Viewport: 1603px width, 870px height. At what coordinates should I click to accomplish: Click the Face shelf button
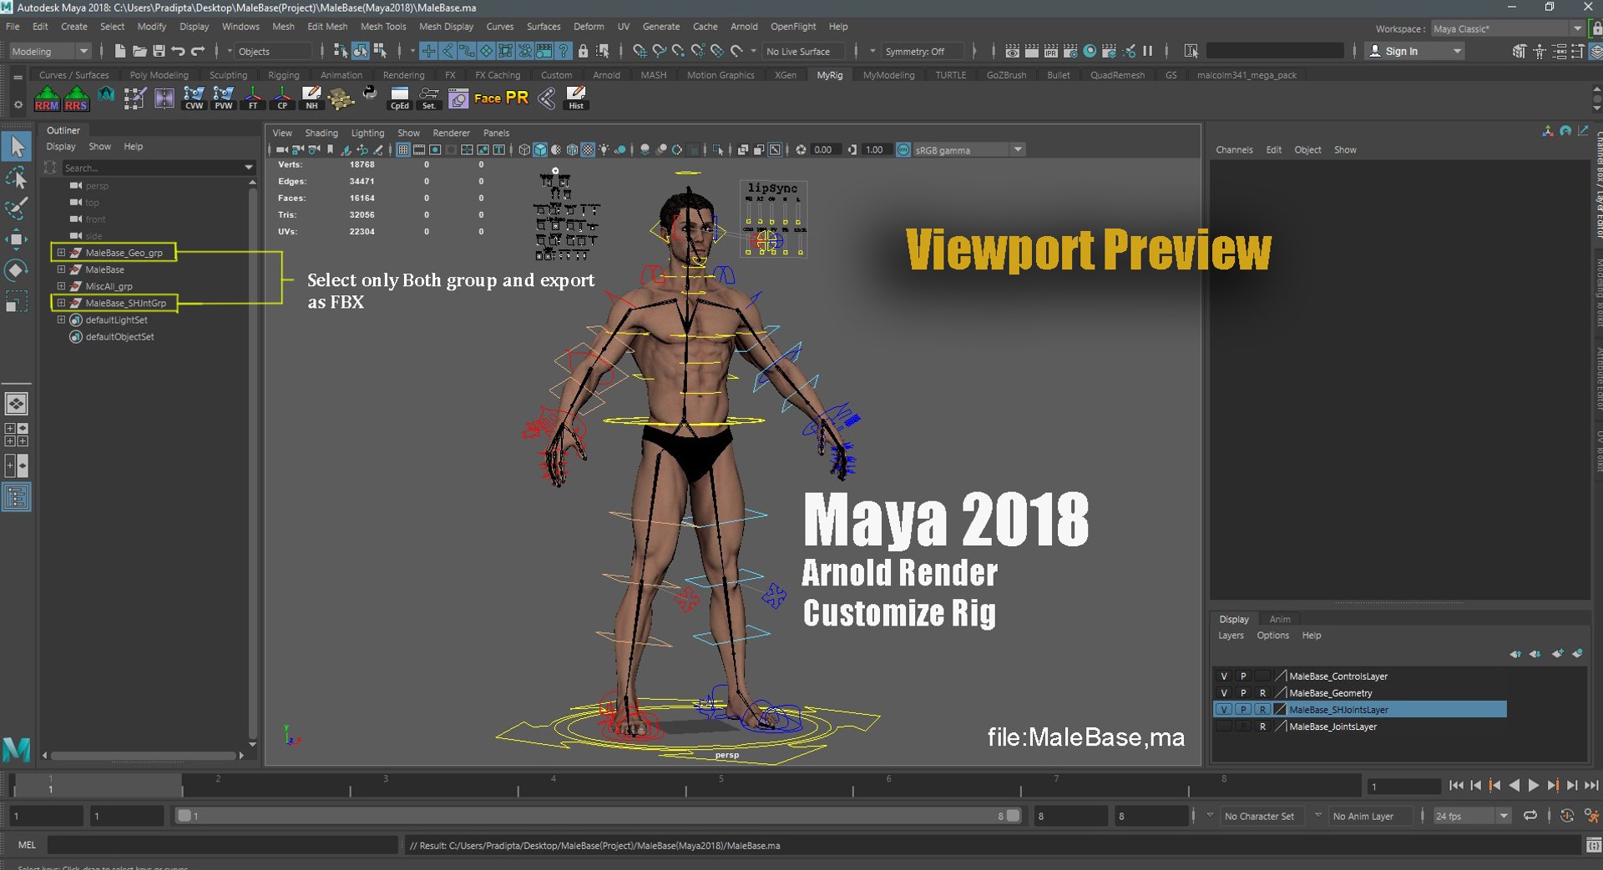click(x=488, y=98)
